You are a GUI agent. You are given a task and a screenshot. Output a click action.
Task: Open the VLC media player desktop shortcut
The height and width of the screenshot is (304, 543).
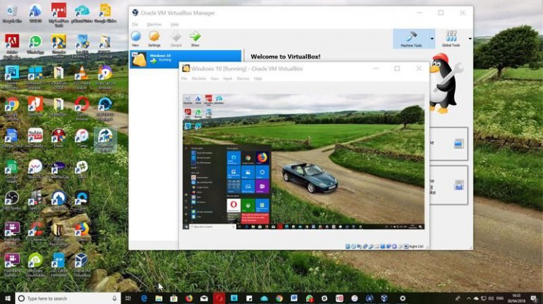point(82,77)
